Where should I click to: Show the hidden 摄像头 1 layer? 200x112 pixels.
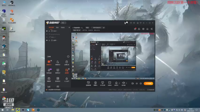[47, 37]
